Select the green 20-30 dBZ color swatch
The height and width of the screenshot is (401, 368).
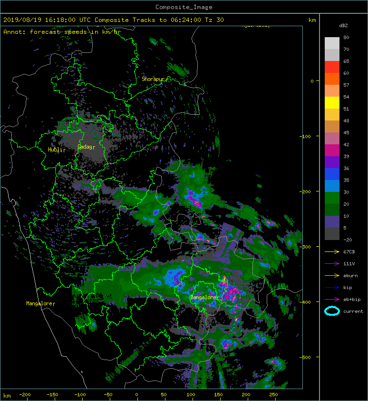coord(332,198)
